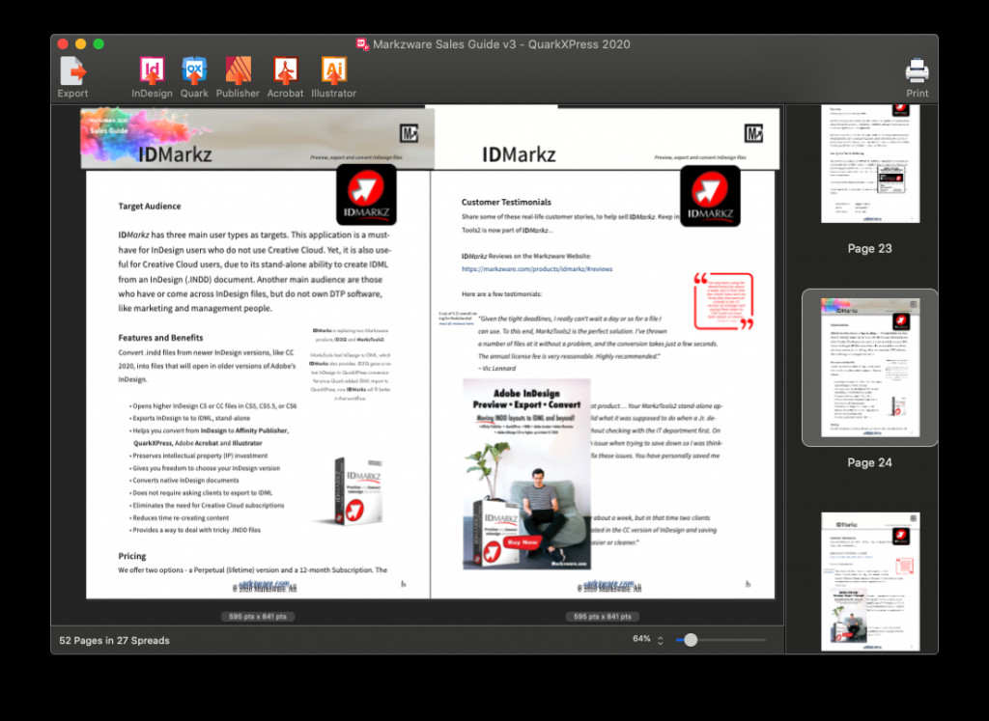
Task: Click the "– Vic Lennard" attribution
Action: tap(497, 368)
